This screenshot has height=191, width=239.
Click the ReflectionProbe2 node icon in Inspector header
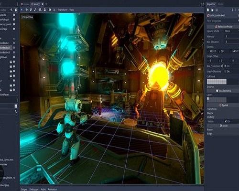(208, 15)
